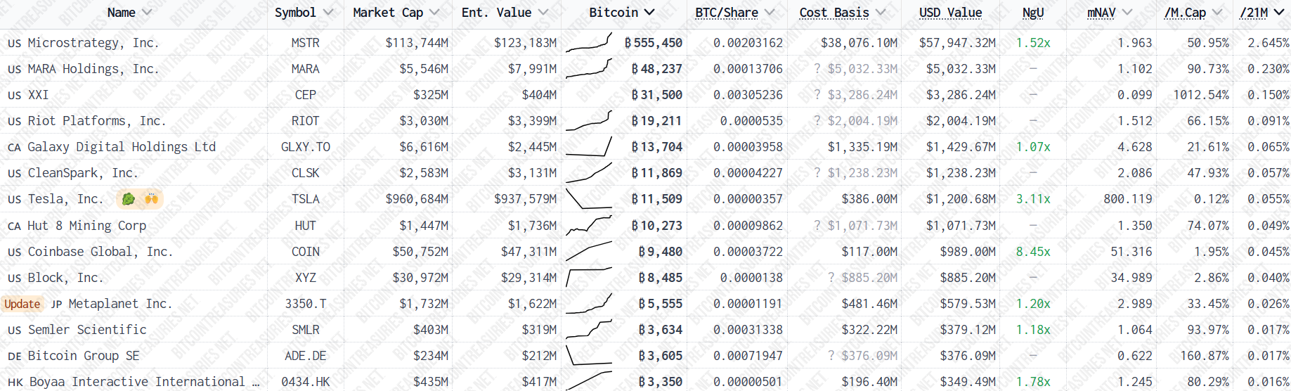
Task: Click the question mark on Block cost basis
Action: 831,277
